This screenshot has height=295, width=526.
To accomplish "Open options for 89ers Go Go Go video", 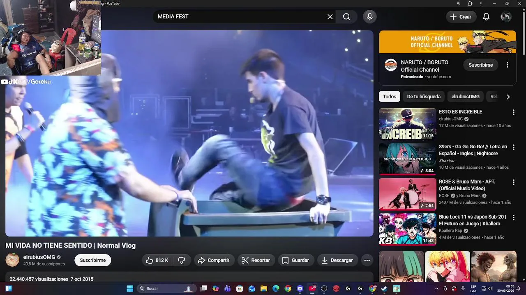I will coord(513,147).
